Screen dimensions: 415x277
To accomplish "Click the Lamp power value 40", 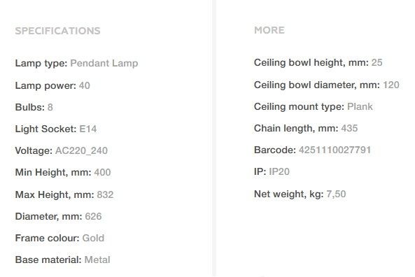I will pyautogui.click(x=85, y=85).
